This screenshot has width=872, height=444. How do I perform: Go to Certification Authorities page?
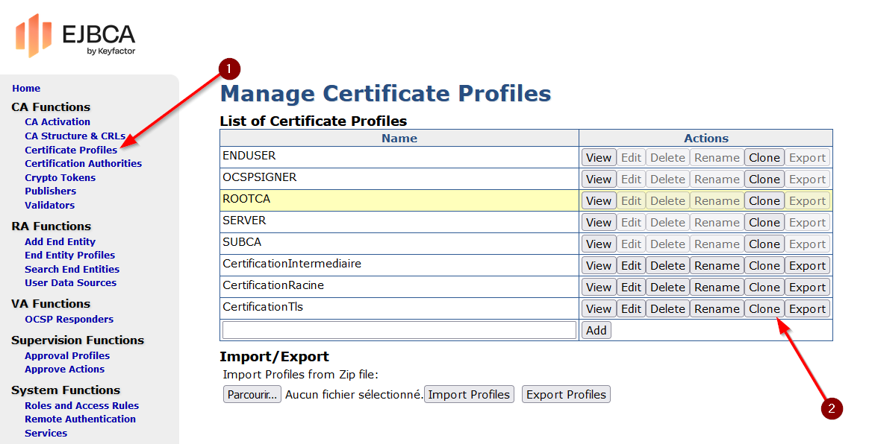pos(83,164)
